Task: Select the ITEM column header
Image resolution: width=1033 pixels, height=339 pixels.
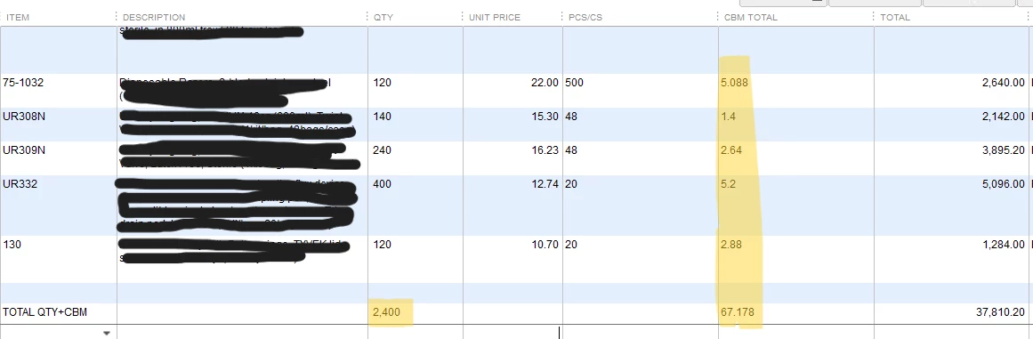Action: (x=18, y=17)
